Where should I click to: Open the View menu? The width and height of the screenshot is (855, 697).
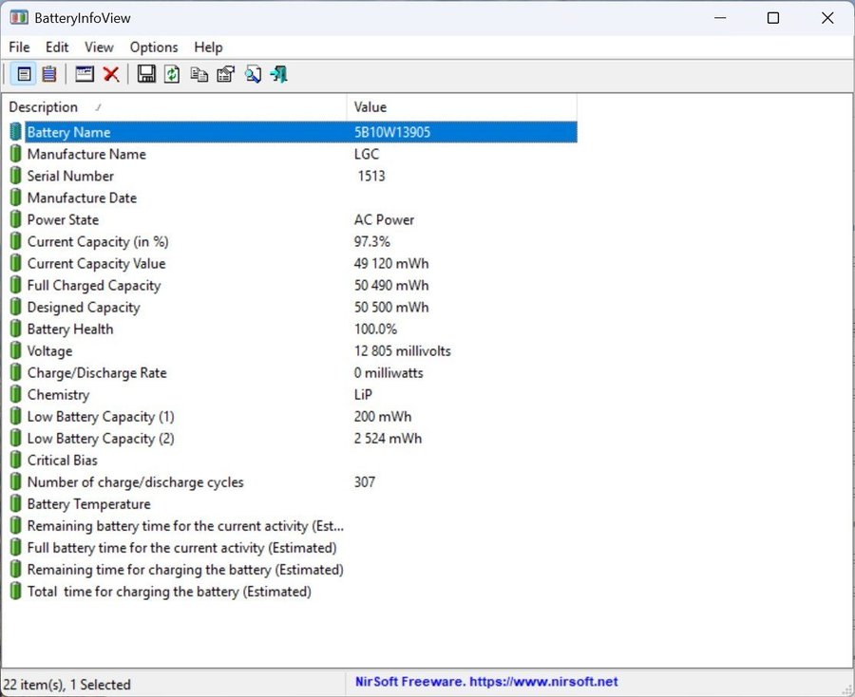point(99,47)
